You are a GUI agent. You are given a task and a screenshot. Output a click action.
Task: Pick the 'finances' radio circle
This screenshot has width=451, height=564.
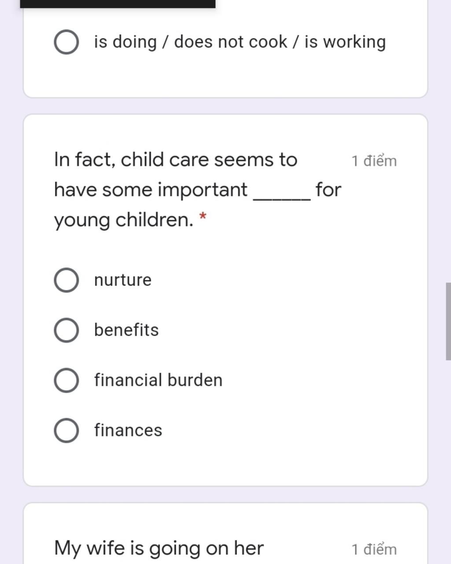(x=67, y=430)
